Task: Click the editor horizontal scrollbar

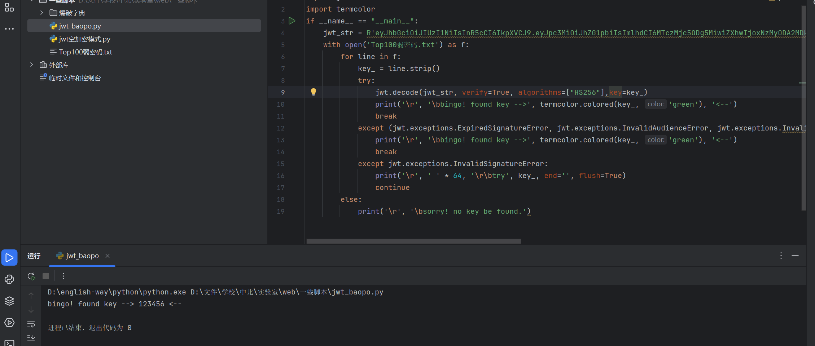Action: pyautogui.click(x=413, y=241)
